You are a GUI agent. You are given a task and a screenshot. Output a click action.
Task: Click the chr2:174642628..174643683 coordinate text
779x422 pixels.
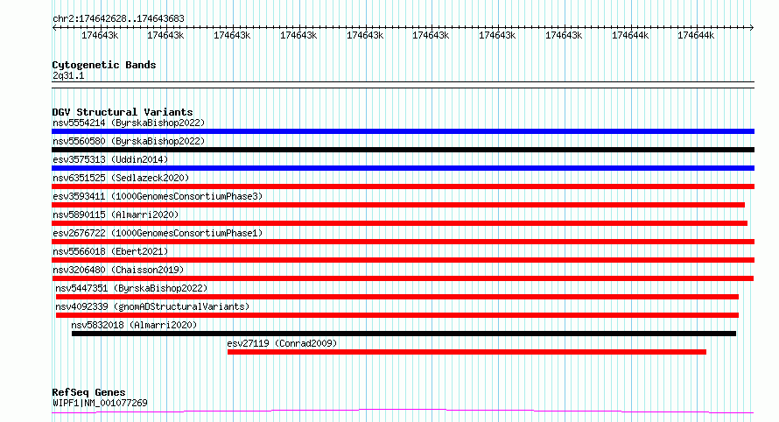coord(118,19)
